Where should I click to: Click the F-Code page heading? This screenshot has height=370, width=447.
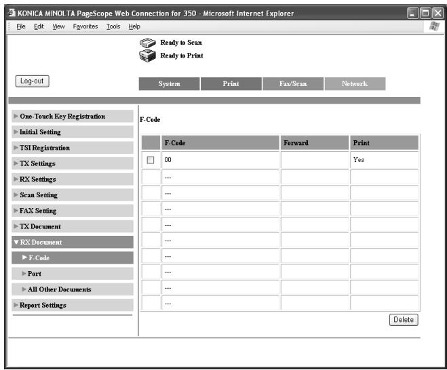pyautogui.click(x=150, y=120)
